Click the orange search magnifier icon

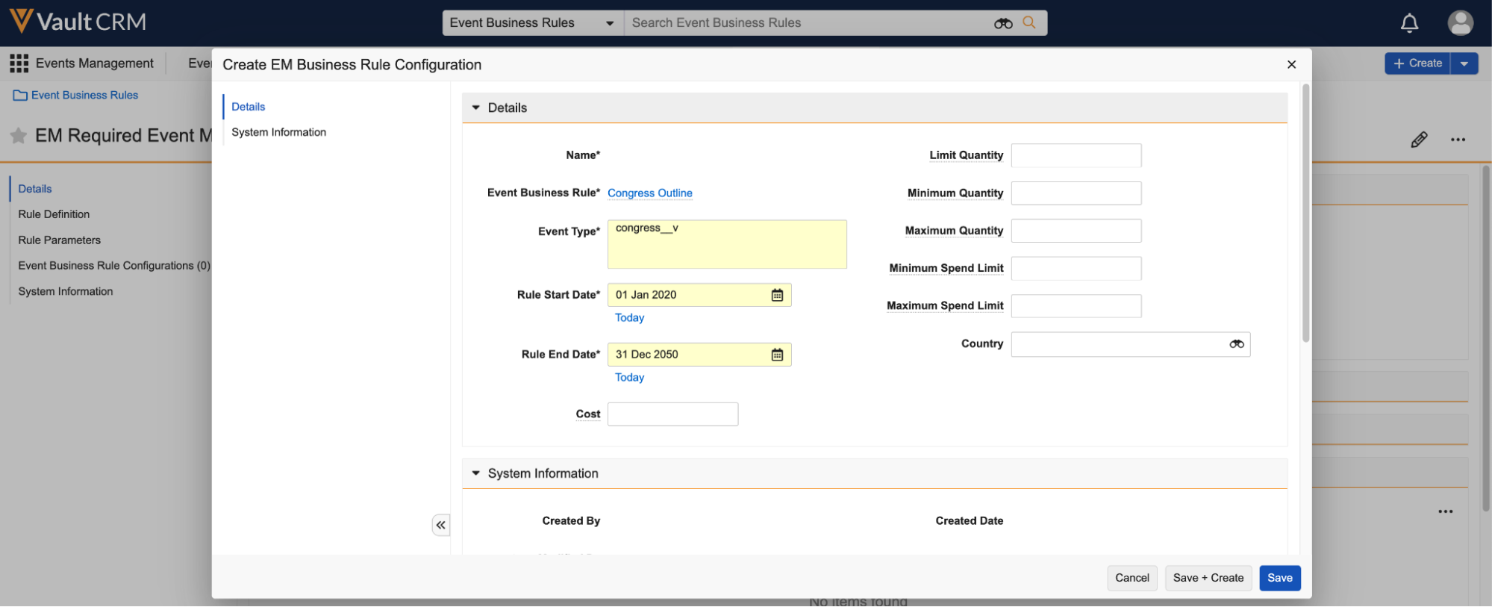(x=1029, y=22)
